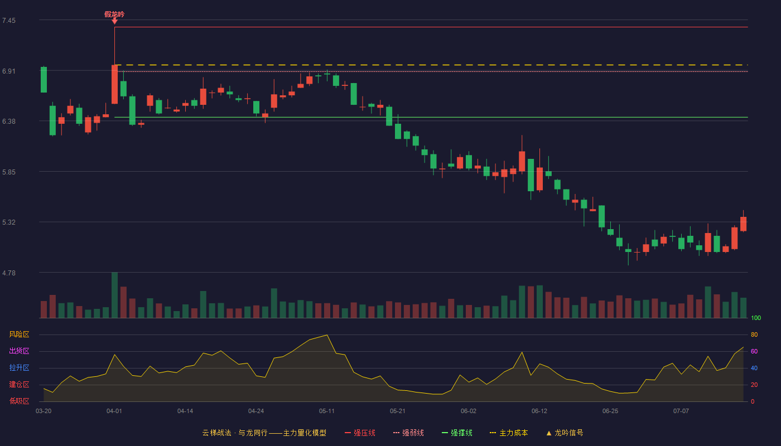Click the 05-11 date on the time axis

[327, 411]
